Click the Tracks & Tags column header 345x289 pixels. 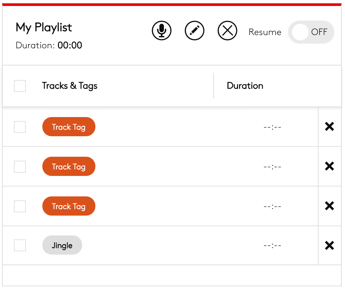(x=70, y=86)
